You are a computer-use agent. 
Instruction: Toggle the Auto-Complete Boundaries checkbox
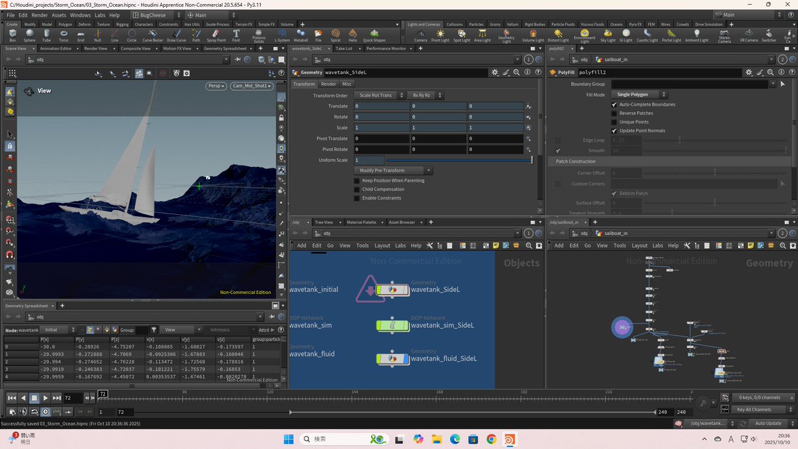pyautogui.click(x=614, y=104)
